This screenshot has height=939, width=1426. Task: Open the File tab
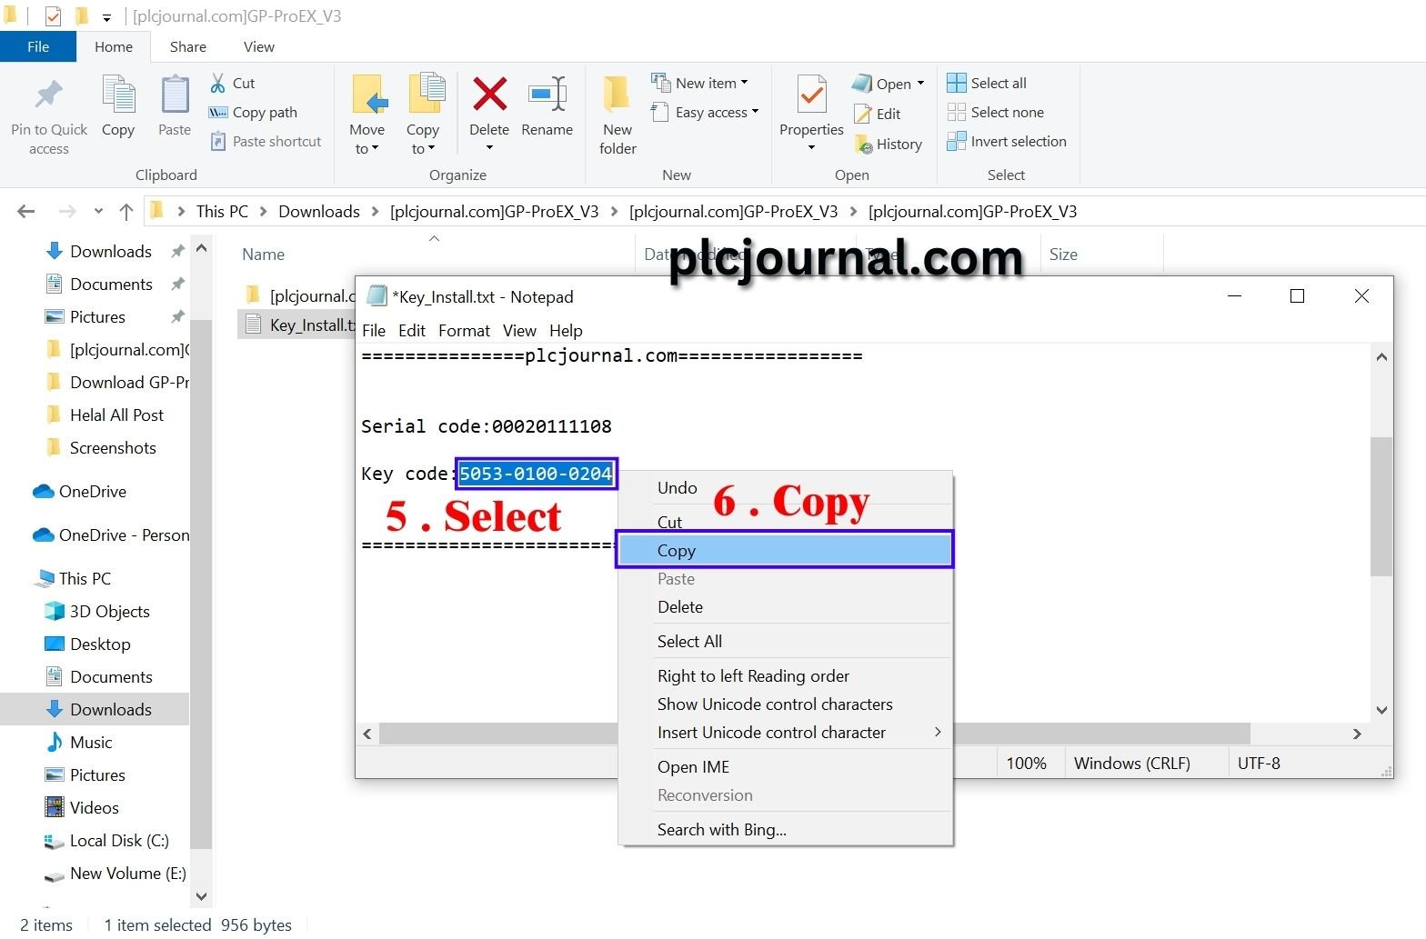[x=38, y=46]
